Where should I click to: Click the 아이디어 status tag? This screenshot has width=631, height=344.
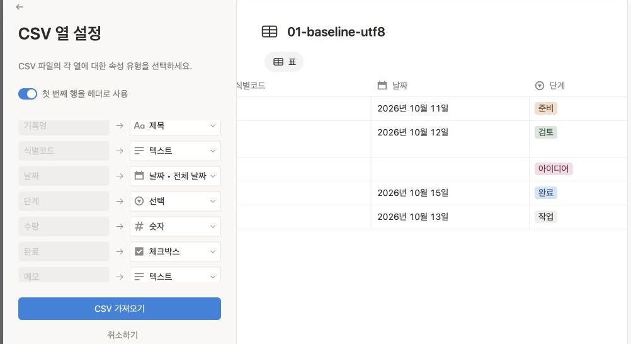[x=554, y=168]
